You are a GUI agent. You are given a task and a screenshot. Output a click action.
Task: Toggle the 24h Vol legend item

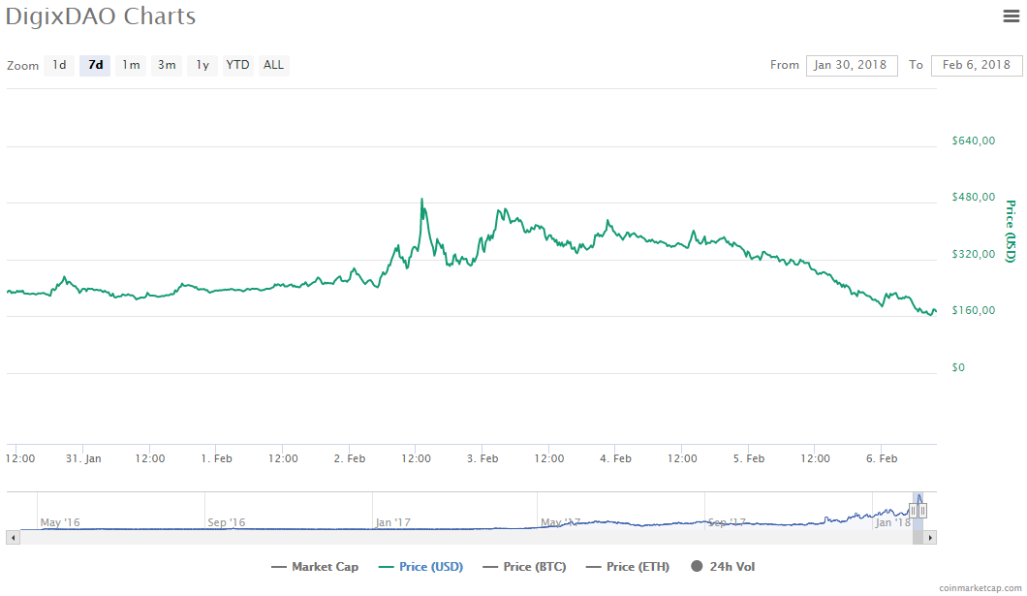click(x=723, y=567)
